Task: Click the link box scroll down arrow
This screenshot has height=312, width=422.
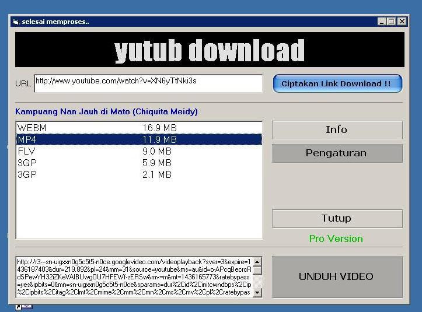Action: (x=257, y=292)
